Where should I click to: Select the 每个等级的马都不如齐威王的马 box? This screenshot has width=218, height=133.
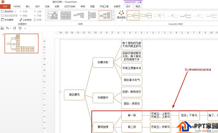132,45
